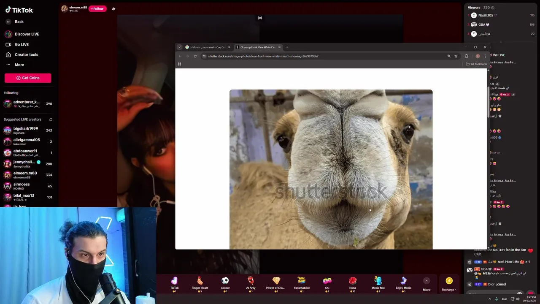Open the Chrome profile avatar
Screen dimensions: 540x304
click(478, 56)
